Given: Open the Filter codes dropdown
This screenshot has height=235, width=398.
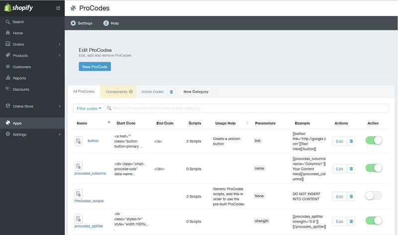Looking at the screenshot, I should coord(89,108).
